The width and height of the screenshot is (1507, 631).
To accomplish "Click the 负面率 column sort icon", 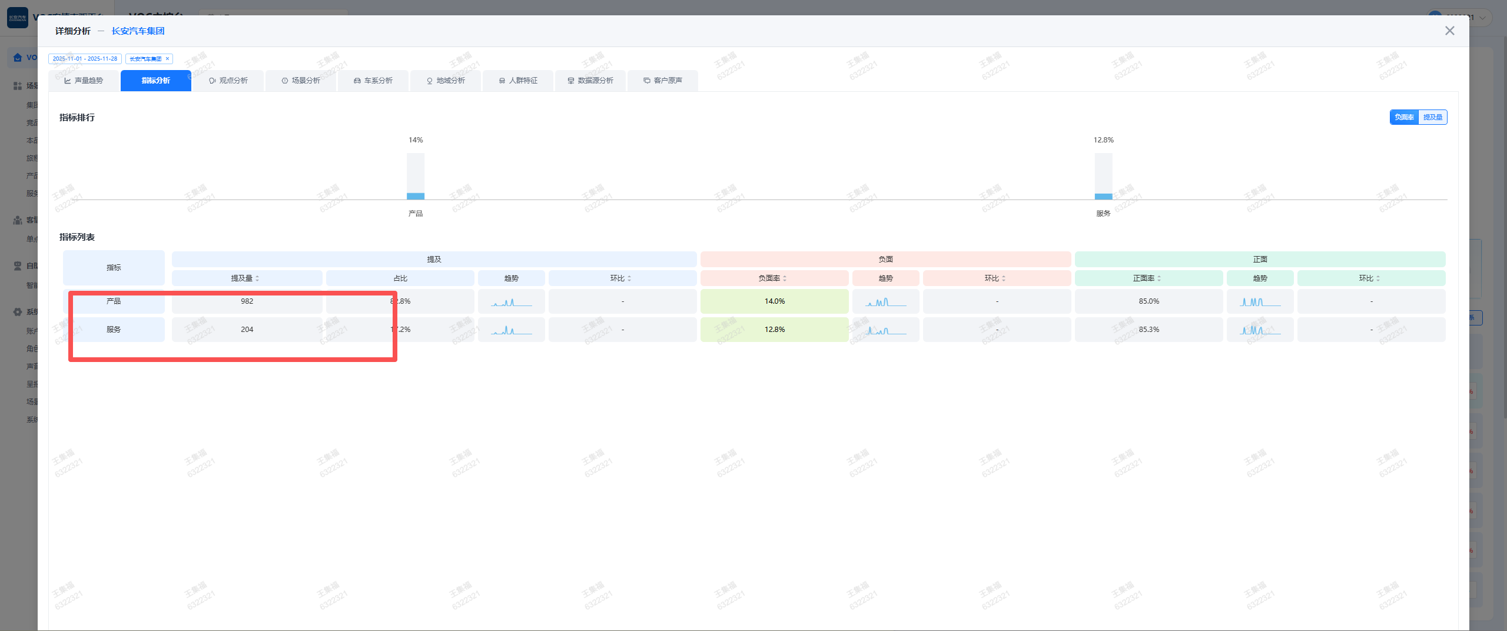I will (x=785, y=278).
